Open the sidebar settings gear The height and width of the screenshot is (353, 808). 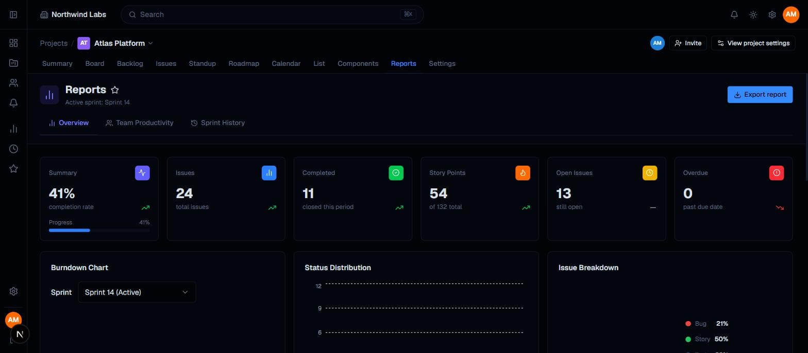coord(13,291)
